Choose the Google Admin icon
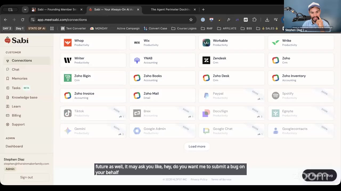The width and height of the screenshot is (341, 191). [x=137, y=131]
